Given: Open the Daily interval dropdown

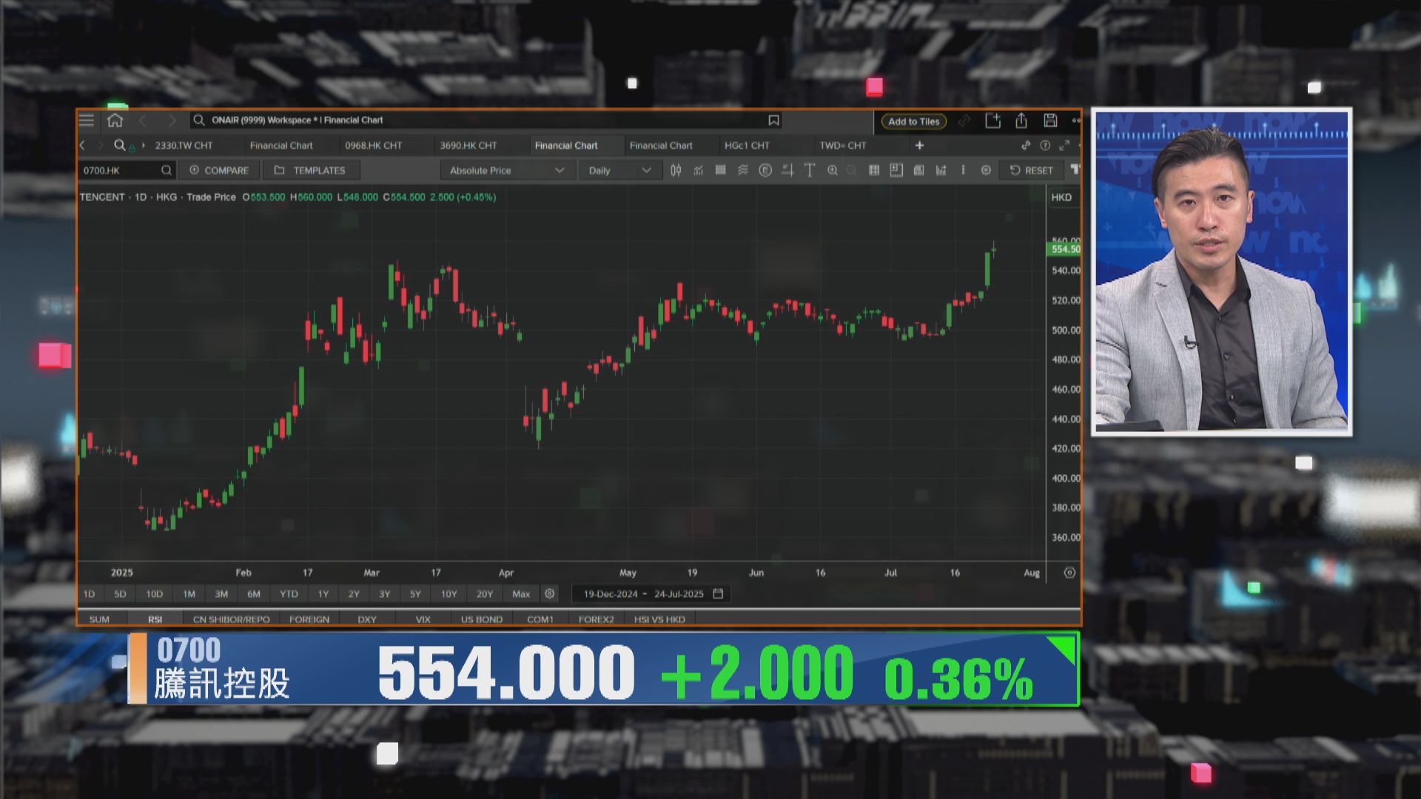Looking at the screenshot, I should (619, 170).
